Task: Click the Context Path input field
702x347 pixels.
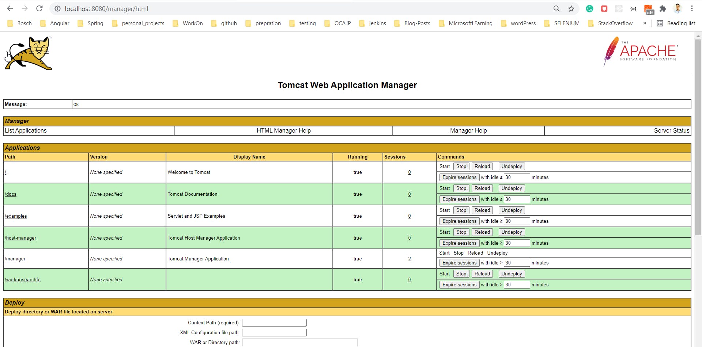Action: [x=274, y=323]
